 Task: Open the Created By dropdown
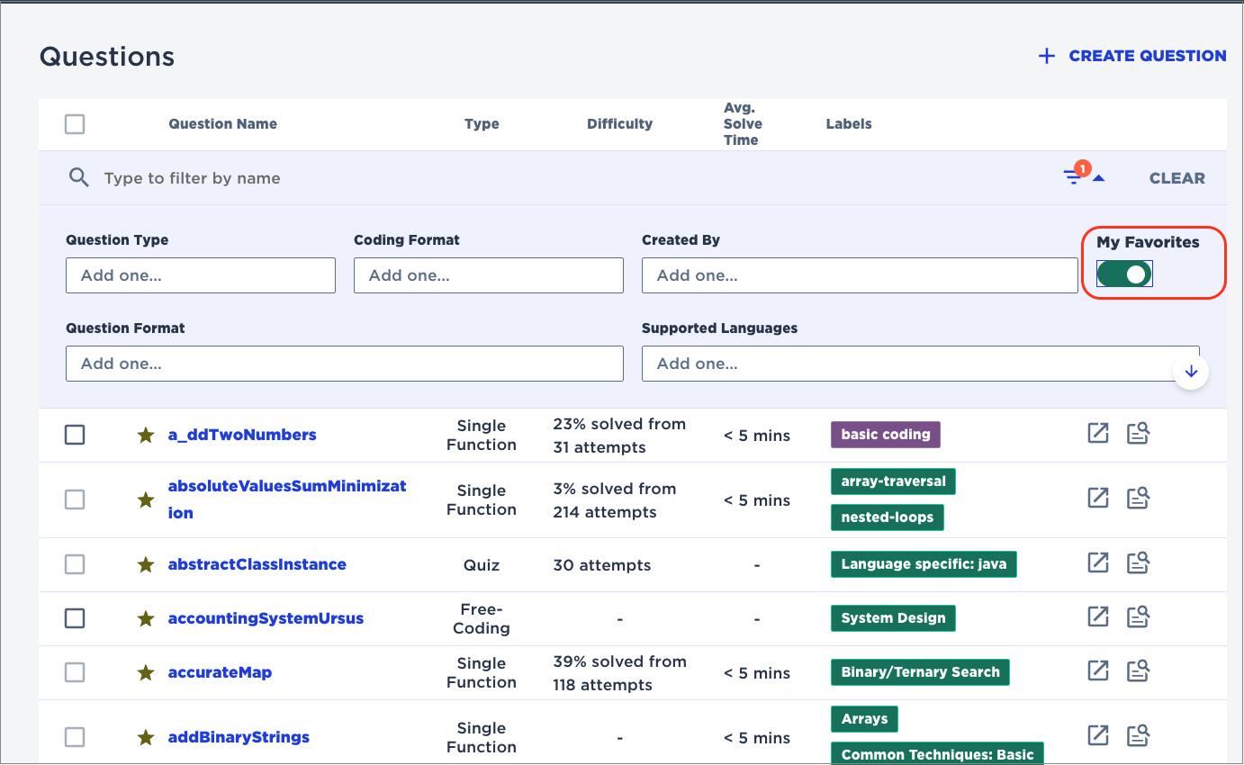click(860, 274)
